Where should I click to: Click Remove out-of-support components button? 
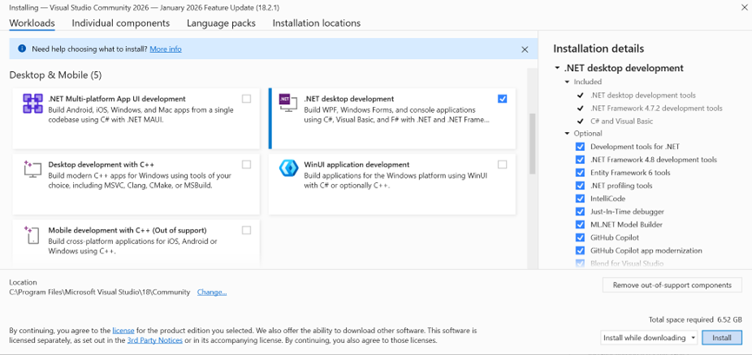[672, 285]
